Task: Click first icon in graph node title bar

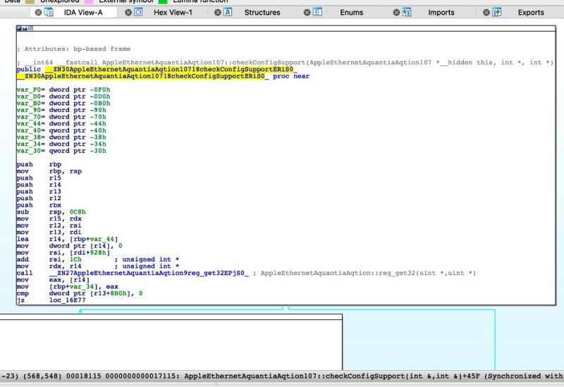Action: pyautogui.click(x=19, y=28)
